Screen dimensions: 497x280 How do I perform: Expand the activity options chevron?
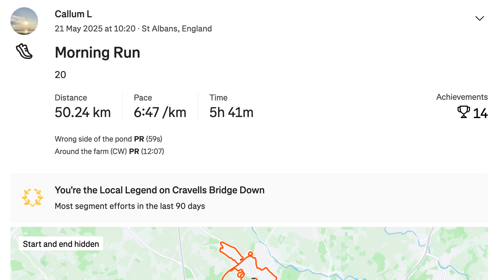479,18
